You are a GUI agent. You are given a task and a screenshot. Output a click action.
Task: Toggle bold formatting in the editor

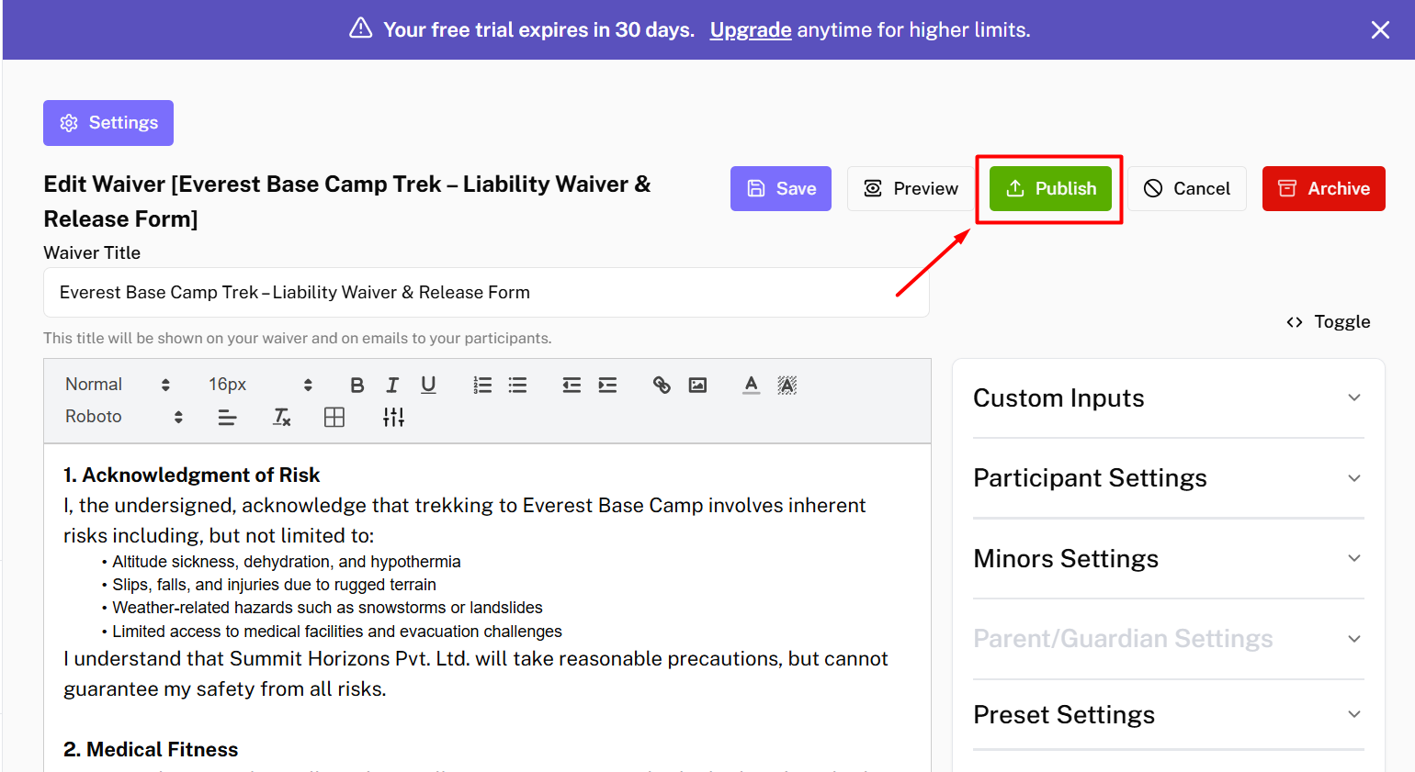pyautogui.click(x=357, y=385)
